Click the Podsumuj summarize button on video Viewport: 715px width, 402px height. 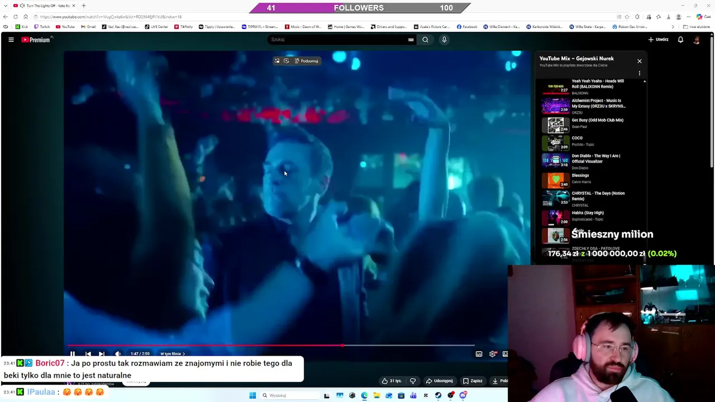click(306, 61)
